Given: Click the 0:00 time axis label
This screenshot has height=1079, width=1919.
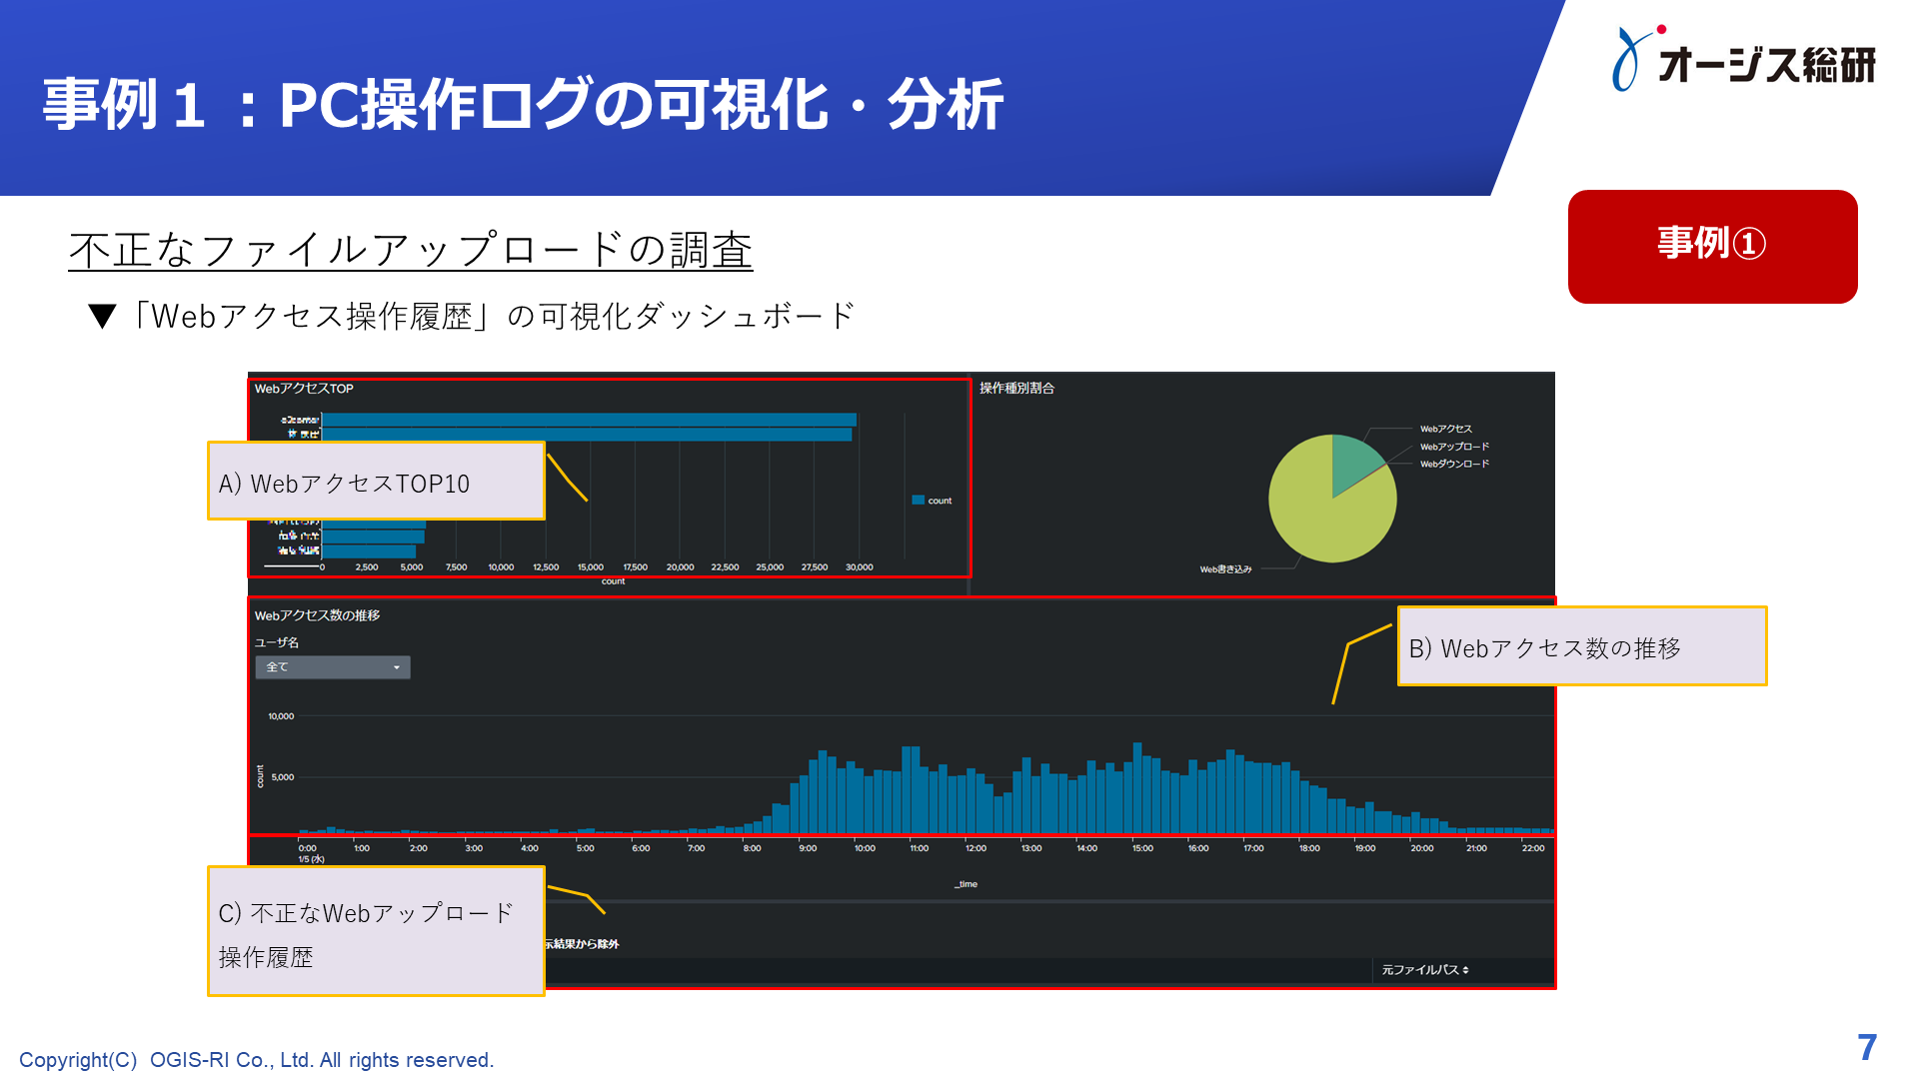Looking at the screenshot, I should pyautogui.click(x=307, y=848).
